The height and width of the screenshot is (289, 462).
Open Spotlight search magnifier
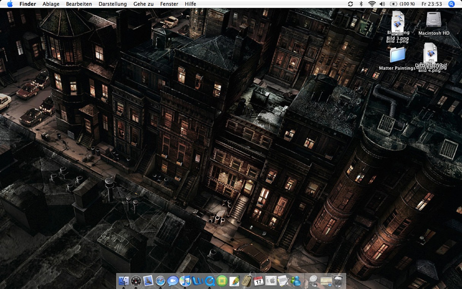[451, 4]
